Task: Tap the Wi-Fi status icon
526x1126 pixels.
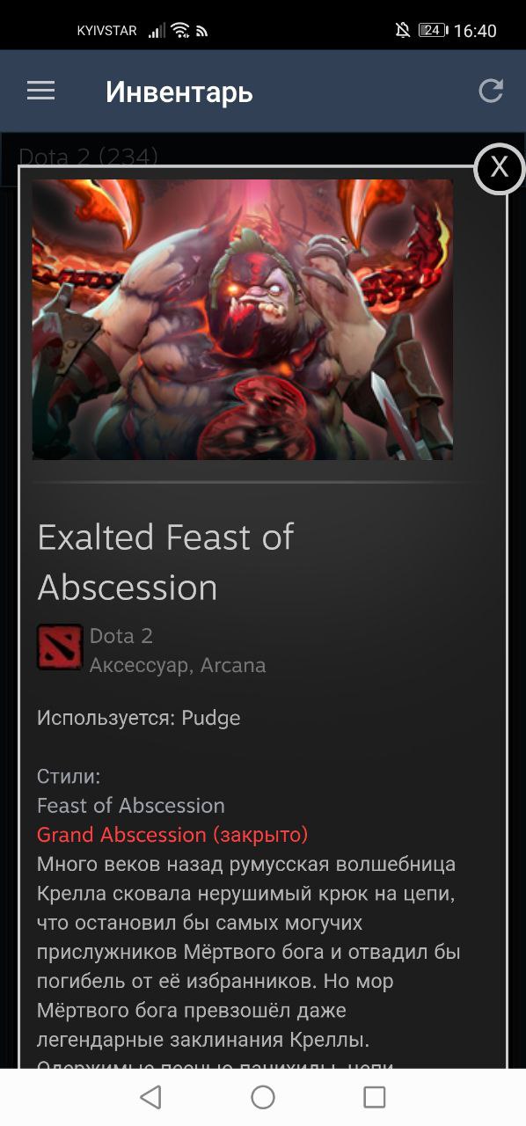Action: click(180, 31)
